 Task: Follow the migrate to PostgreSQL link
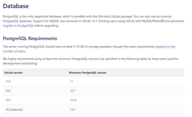18,26
